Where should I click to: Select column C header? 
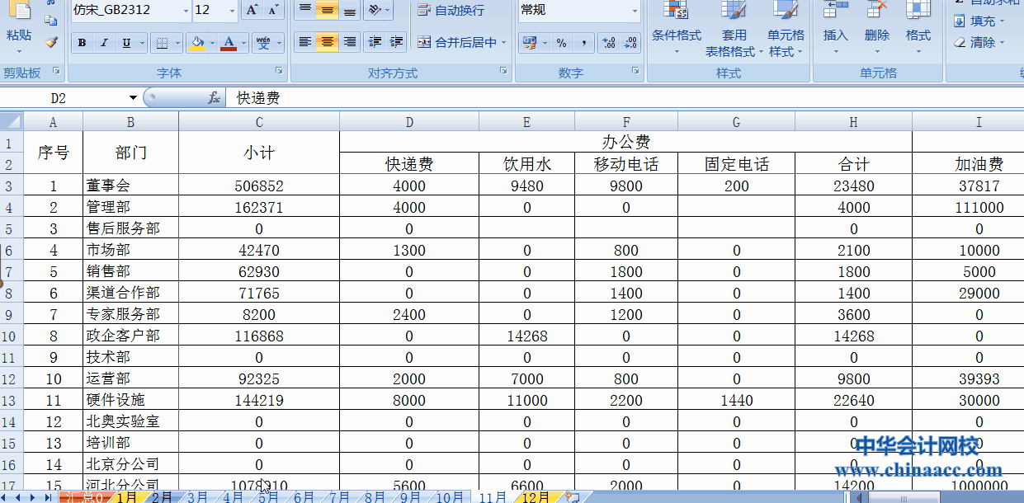(259, 122)
